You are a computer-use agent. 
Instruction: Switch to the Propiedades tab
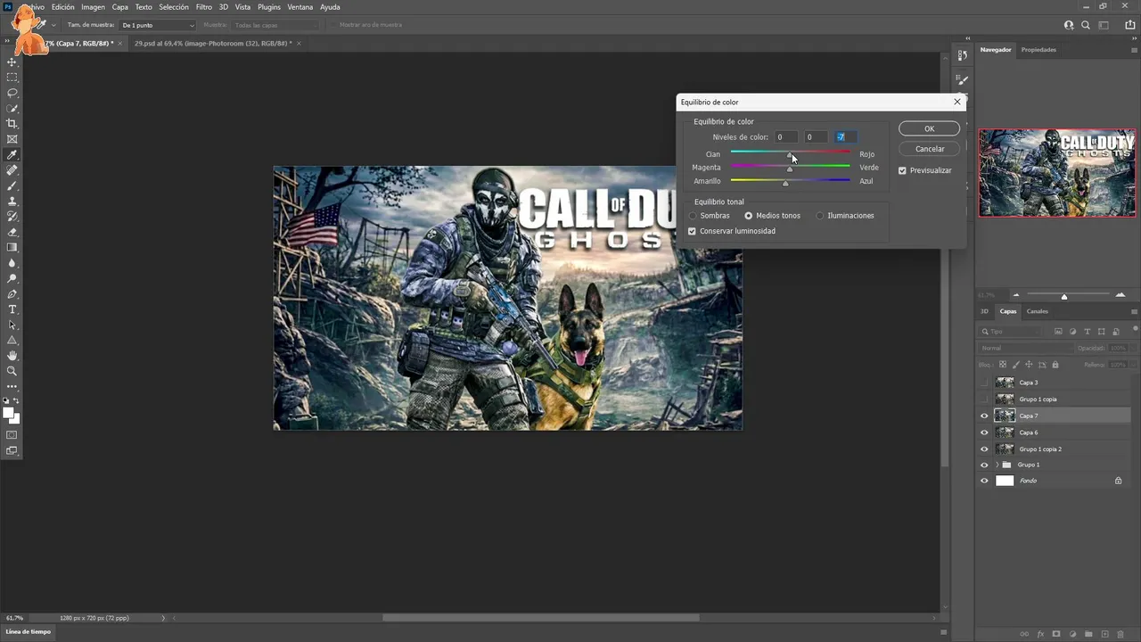1038,50
